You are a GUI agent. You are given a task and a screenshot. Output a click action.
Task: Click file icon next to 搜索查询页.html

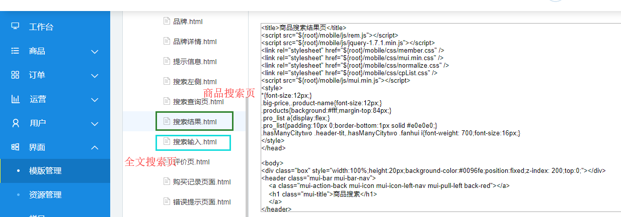pos(167,101)
